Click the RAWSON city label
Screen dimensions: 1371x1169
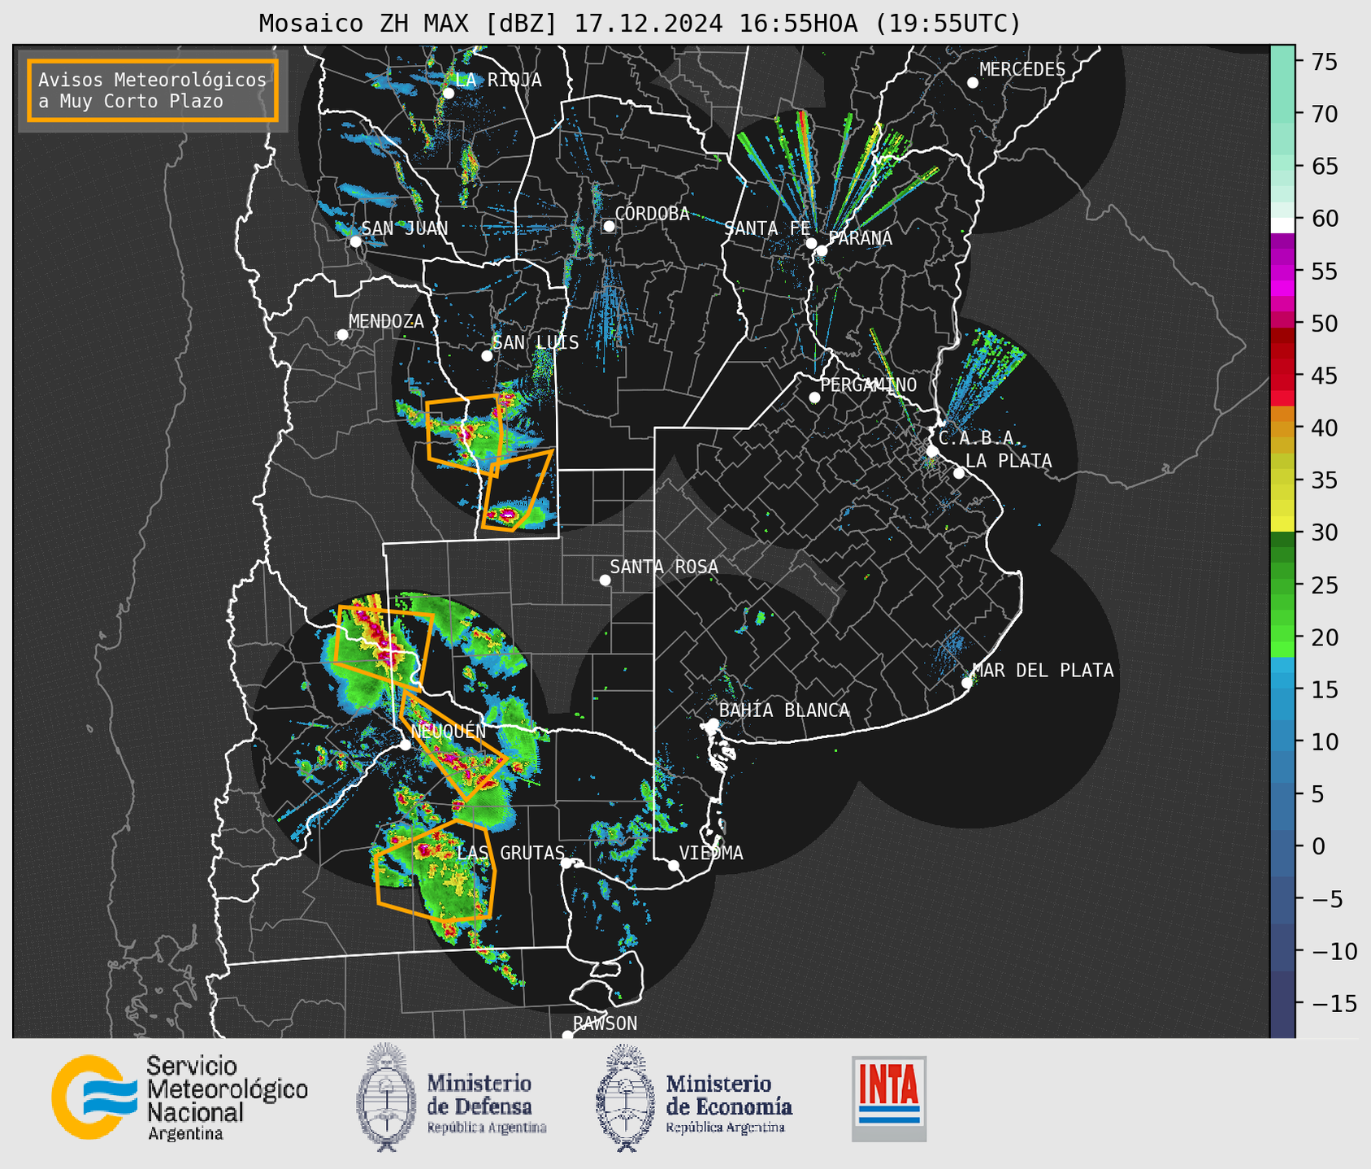605,1023
